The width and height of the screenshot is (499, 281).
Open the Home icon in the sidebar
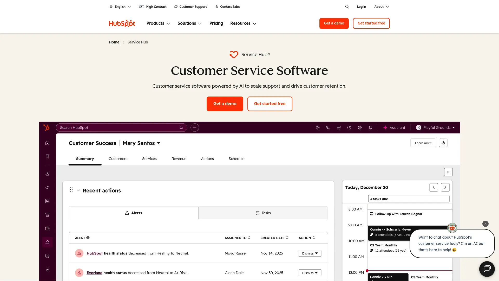(x=47, y=143)
